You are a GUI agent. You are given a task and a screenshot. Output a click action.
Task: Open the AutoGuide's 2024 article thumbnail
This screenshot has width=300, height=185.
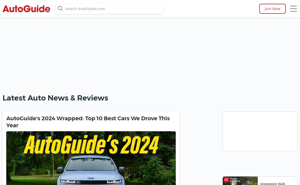[x=91, y=158]
